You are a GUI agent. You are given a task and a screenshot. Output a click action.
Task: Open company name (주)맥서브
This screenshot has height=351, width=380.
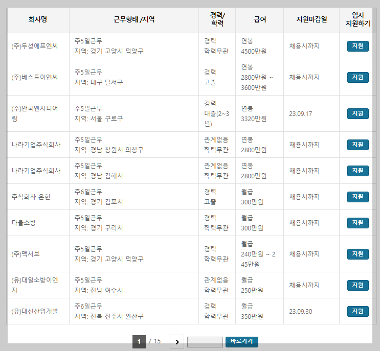coord(26,254)
